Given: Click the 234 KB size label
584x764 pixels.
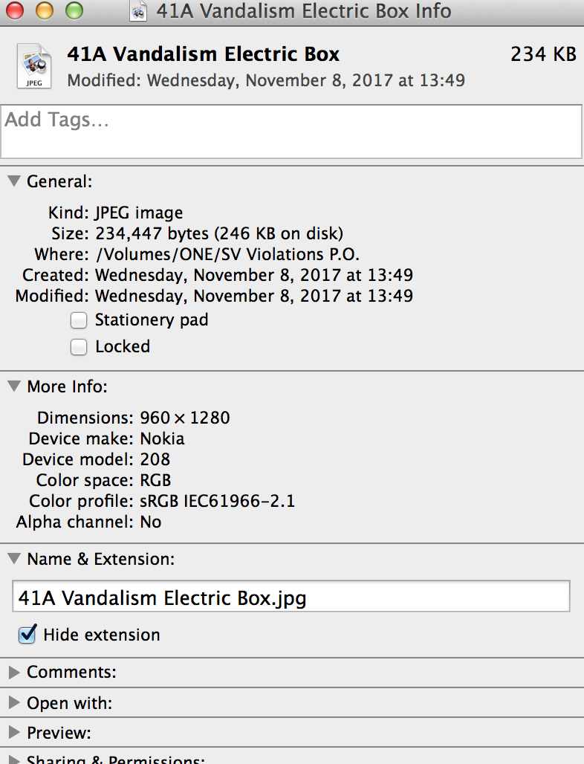Looking at the screenshot, I should [543, 54].
